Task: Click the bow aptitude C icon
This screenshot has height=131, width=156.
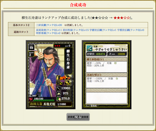Action: click(x=59, y=83)
